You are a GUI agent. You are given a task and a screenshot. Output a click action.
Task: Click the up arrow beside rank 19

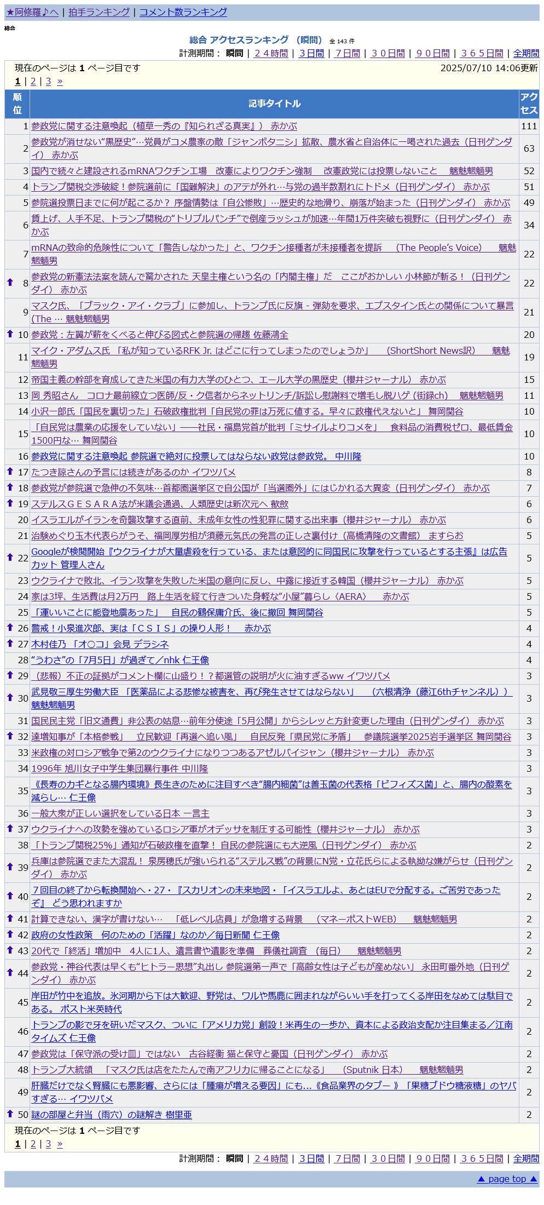[x=10, y=503]
